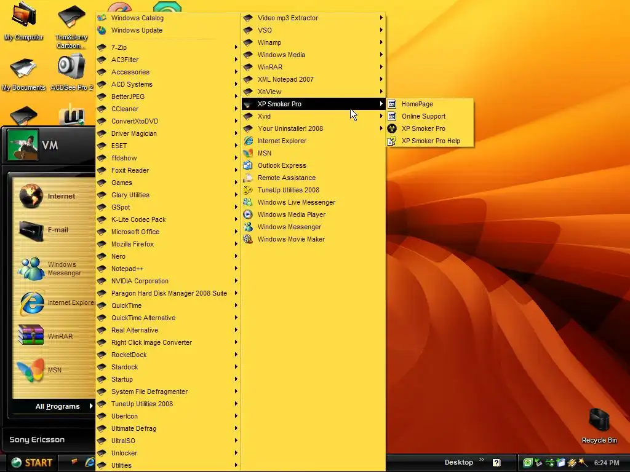Open the Notepad++ menu folder
This screenshot has height=472, width=630.
tap(168, 269)
